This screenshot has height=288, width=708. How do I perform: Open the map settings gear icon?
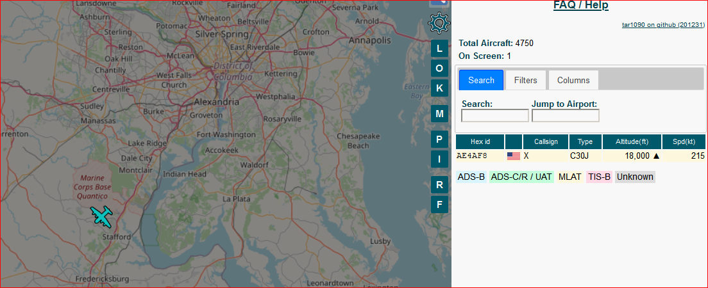point(439,24)
